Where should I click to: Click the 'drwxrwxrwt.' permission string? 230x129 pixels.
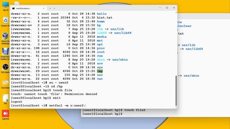[x=21, y=71]
